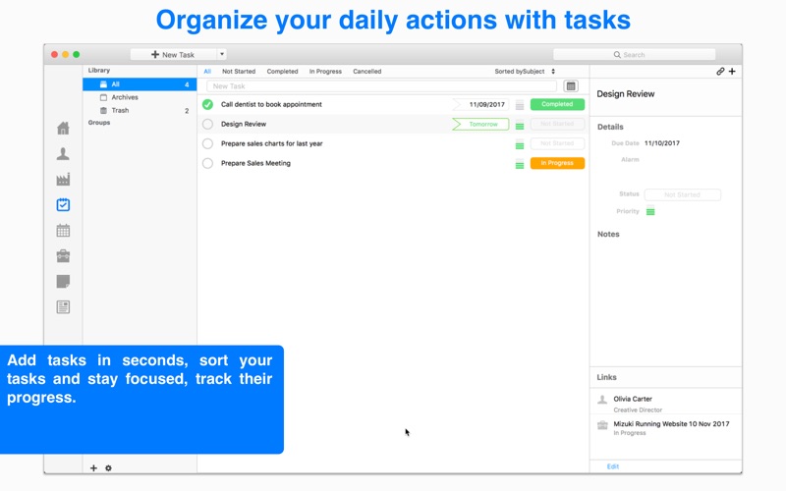This screenshot has height=491, width=786.
Task: Click the Due Date value 11/10/2017
Action: 661,142
